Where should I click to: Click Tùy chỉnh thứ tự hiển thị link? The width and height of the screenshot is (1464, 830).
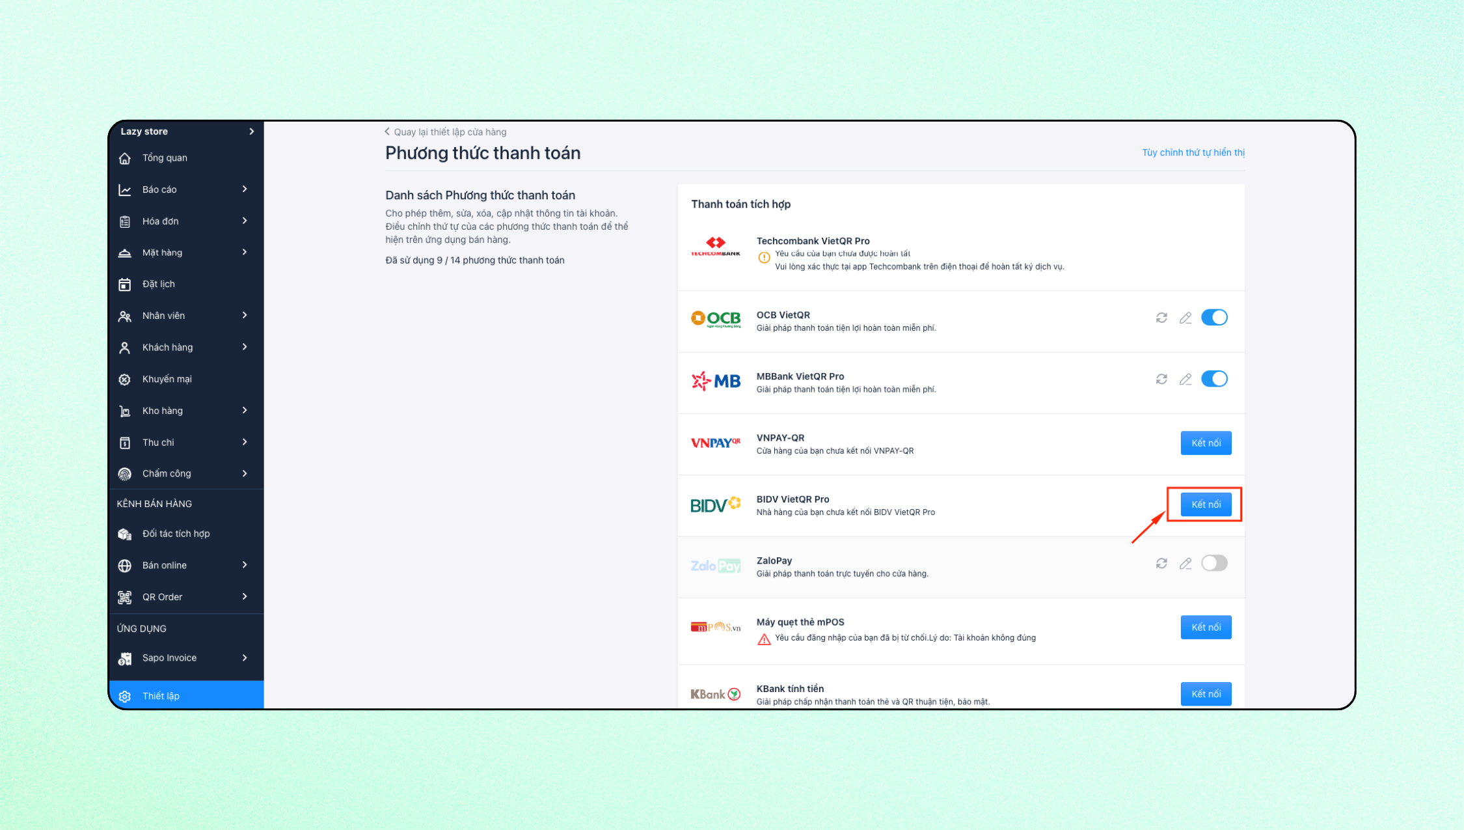pyautogui.click(x=1193, y=152)
